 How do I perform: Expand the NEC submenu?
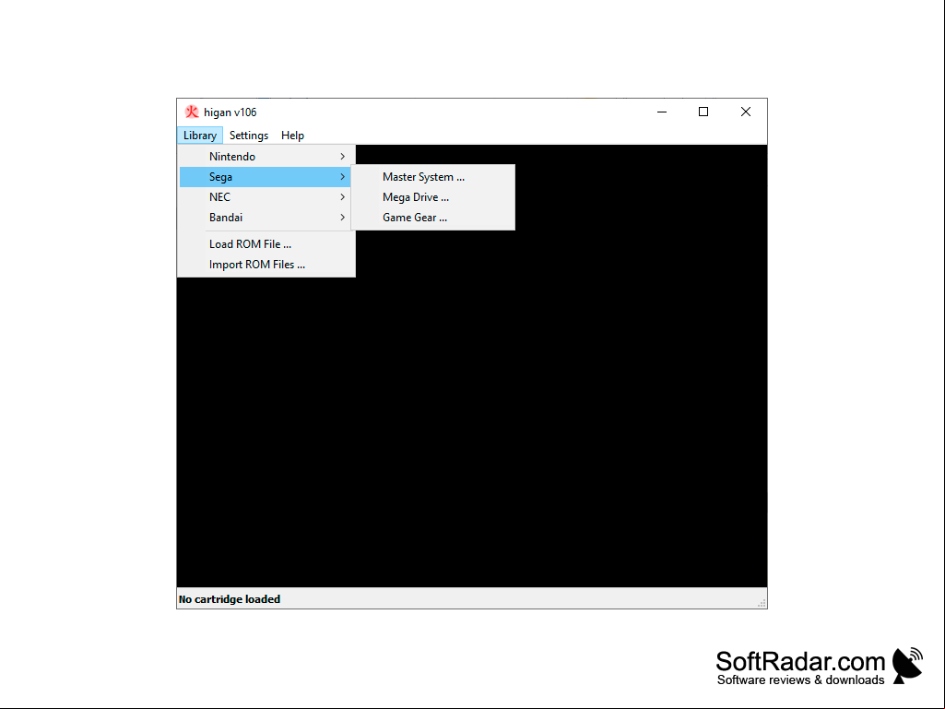(266, 197)
